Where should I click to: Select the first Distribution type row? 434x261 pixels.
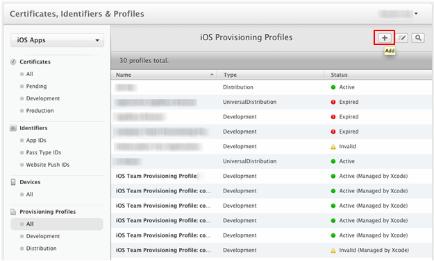point(272,87)
